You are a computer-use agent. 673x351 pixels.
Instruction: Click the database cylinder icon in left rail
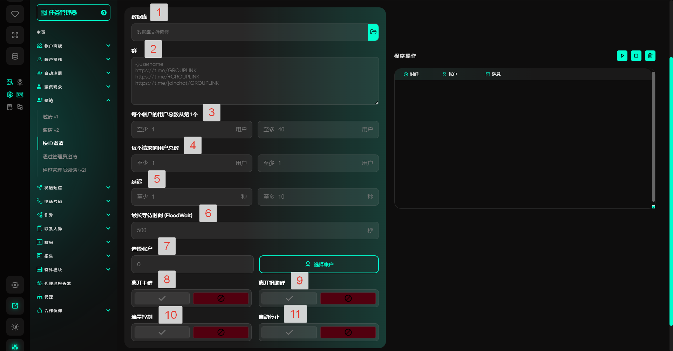point(15,56)
